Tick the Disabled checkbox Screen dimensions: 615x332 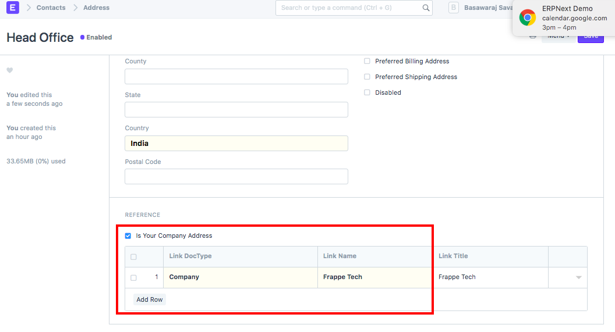pos(367,92)
